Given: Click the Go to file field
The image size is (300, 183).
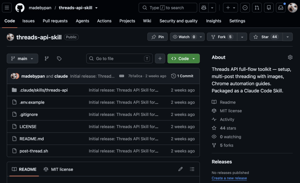Looking at the screenshot, I should click(x=119, y=58).
